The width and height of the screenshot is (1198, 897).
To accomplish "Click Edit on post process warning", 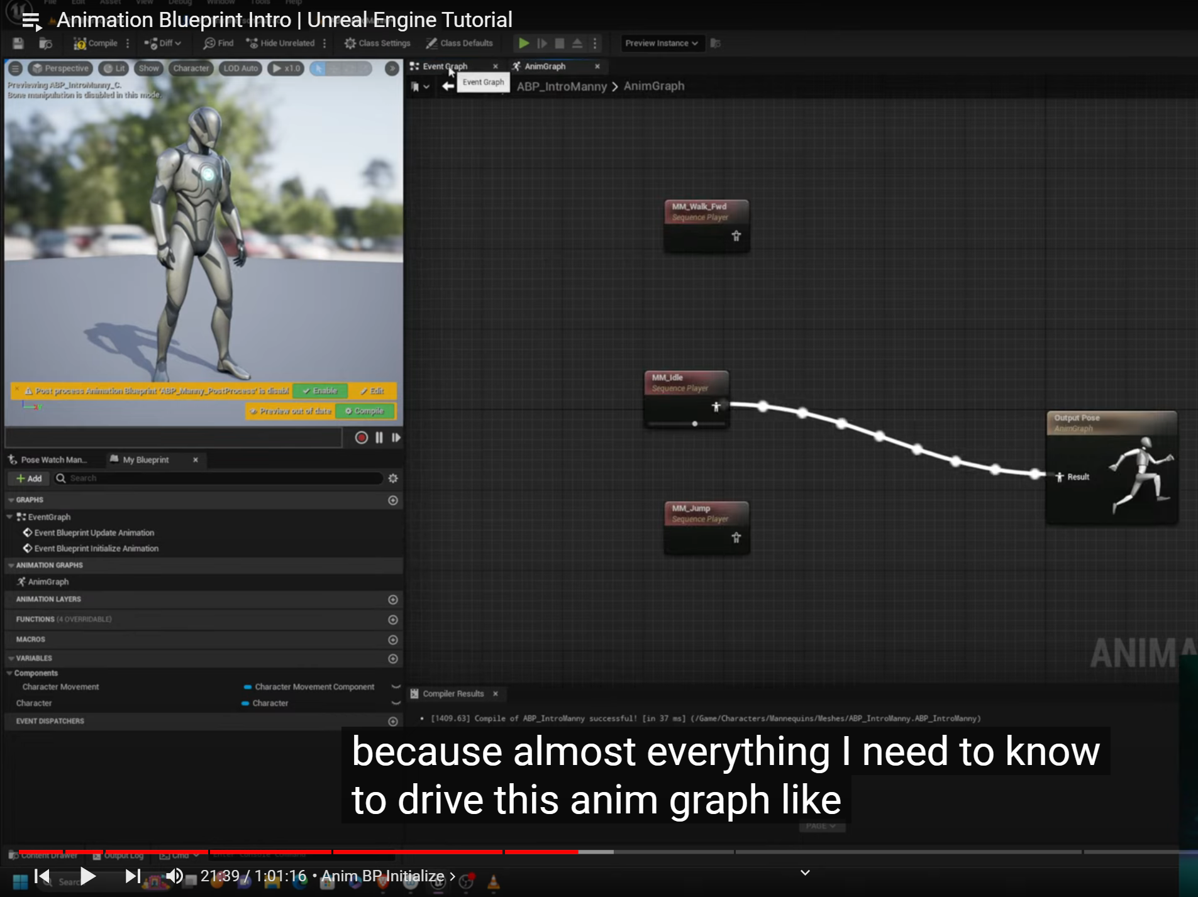I will (372, 391).
